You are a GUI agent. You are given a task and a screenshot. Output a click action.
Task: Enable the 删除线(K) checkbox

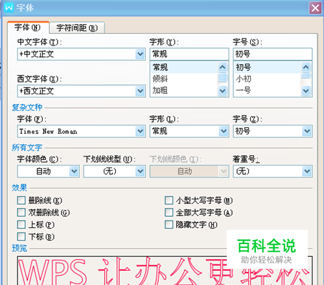pyautogui.click(x=21, y=201)
